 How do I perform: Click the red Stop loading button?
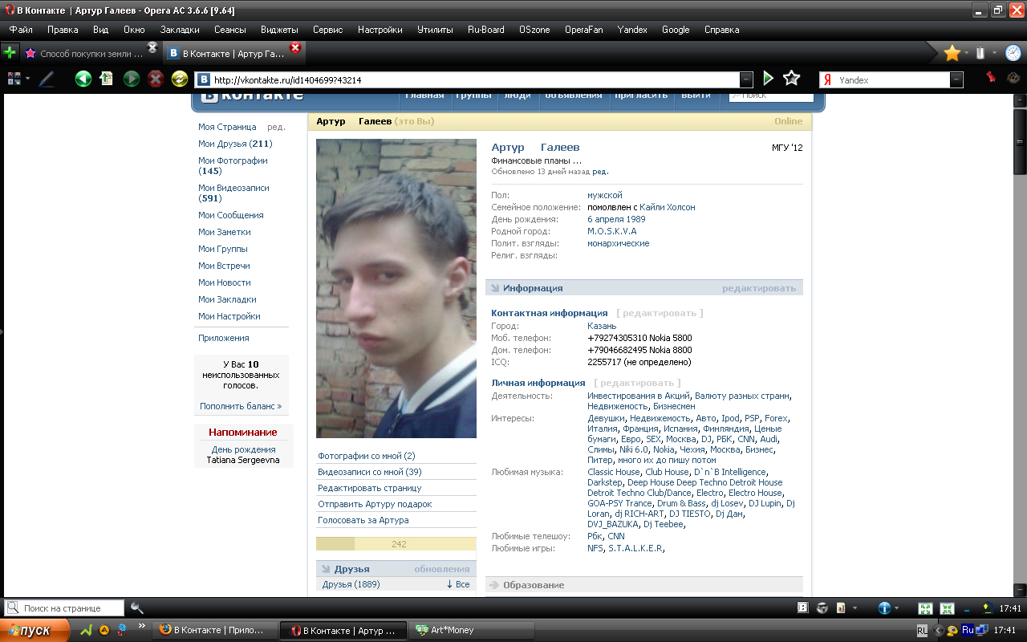point(156,79)
